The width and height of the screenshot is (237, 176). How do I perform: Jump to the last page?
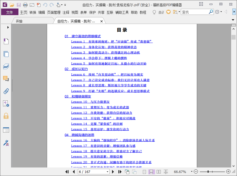pos(120,172)
